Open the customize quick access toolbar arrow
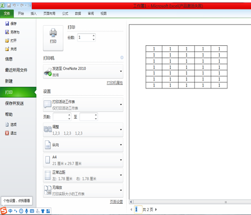 pos(30,6)
